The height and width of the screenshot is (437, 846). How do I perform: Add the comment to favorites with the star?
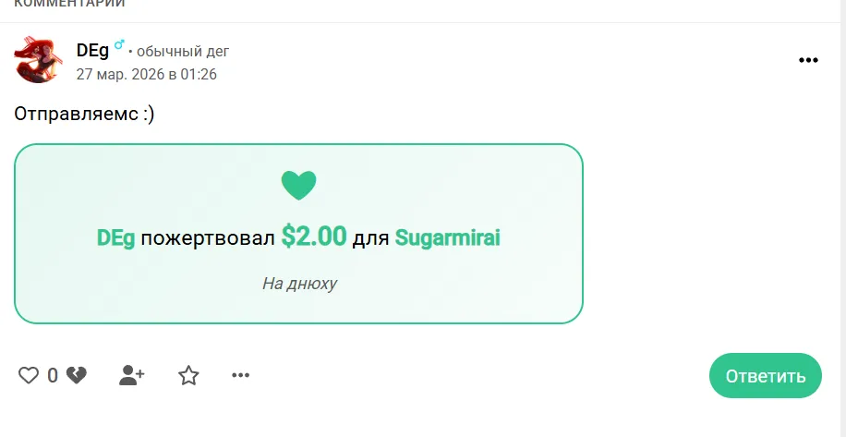188,375
